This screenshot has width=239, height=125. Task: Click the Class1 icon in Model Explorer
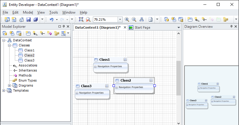[21, 50]
